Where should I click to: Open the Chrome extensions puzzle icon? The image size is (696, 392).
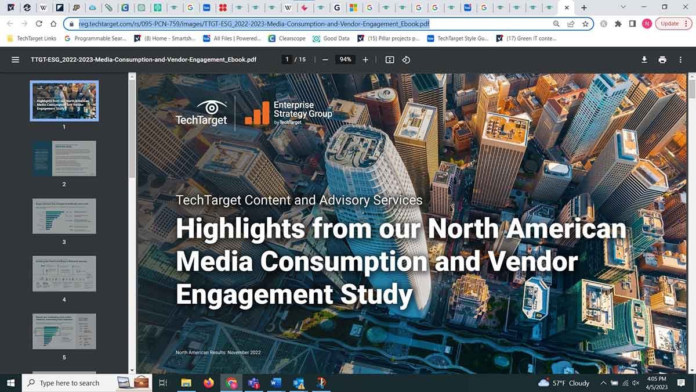point(618,24)
